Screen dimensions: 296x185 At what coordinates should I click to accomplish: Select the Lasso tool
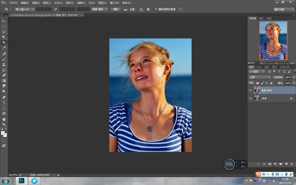[x=4, y=32]
